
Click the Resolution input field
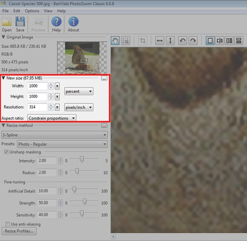(37, 107)
